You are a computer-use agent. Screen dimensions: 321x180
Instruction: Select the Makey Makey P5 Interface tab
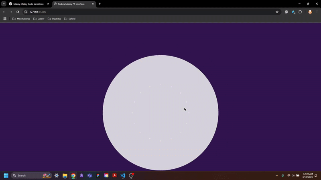tap(71, 4)
